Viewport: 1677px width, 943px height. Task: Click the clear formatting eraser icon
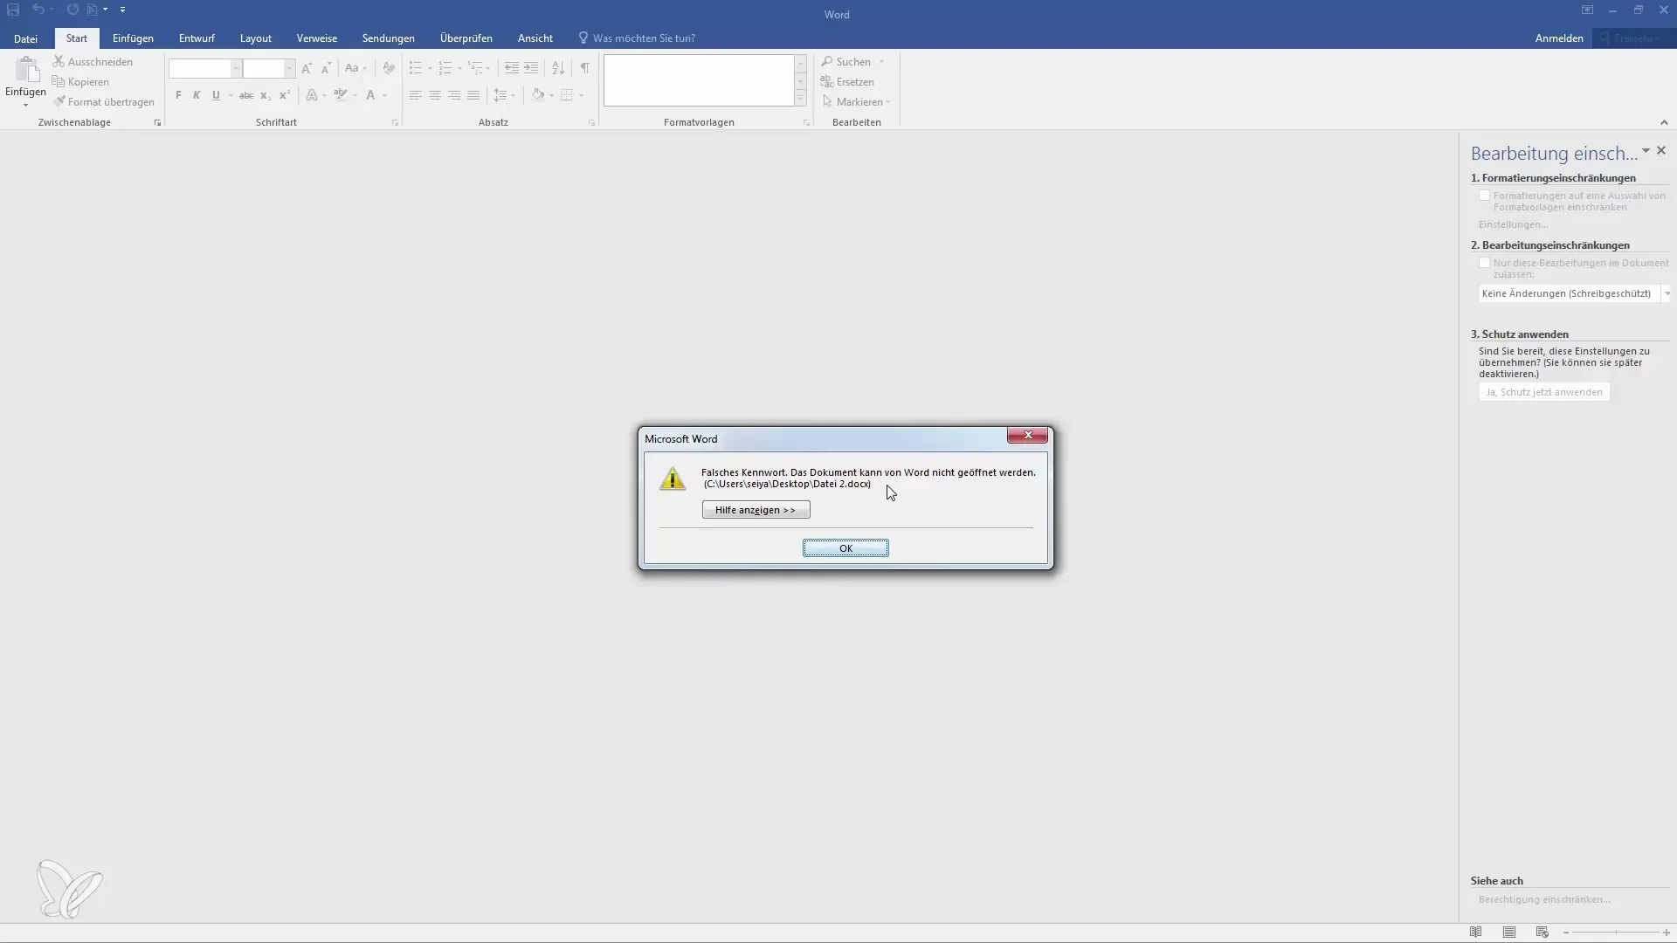[389, 68]
